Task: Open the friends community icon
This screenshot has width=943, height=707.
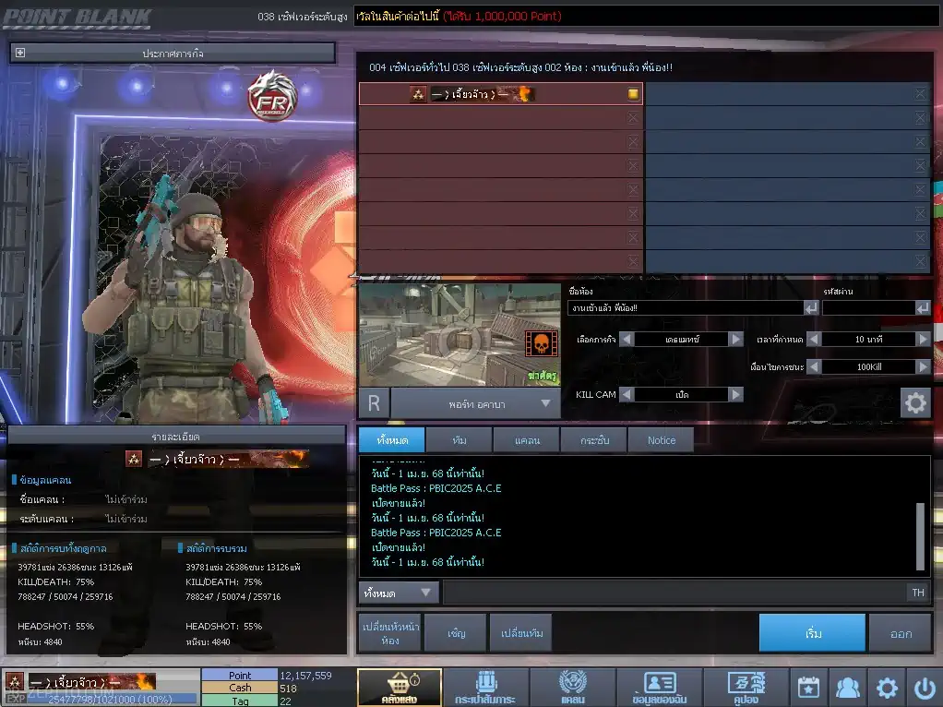Action: click(x=847, y=688)
